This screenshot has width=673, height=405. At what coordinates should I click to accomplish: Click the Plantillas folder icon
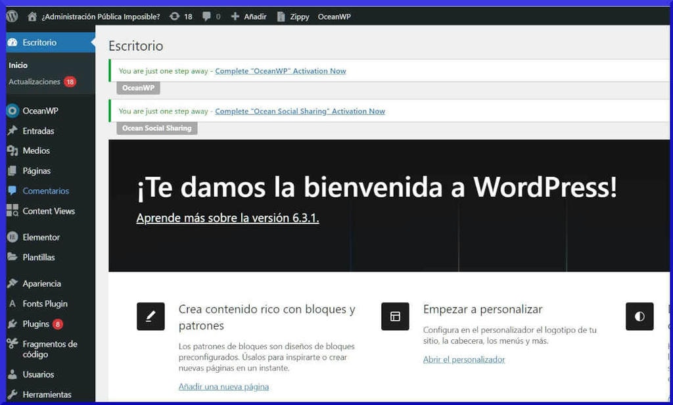tap(12, 257)
